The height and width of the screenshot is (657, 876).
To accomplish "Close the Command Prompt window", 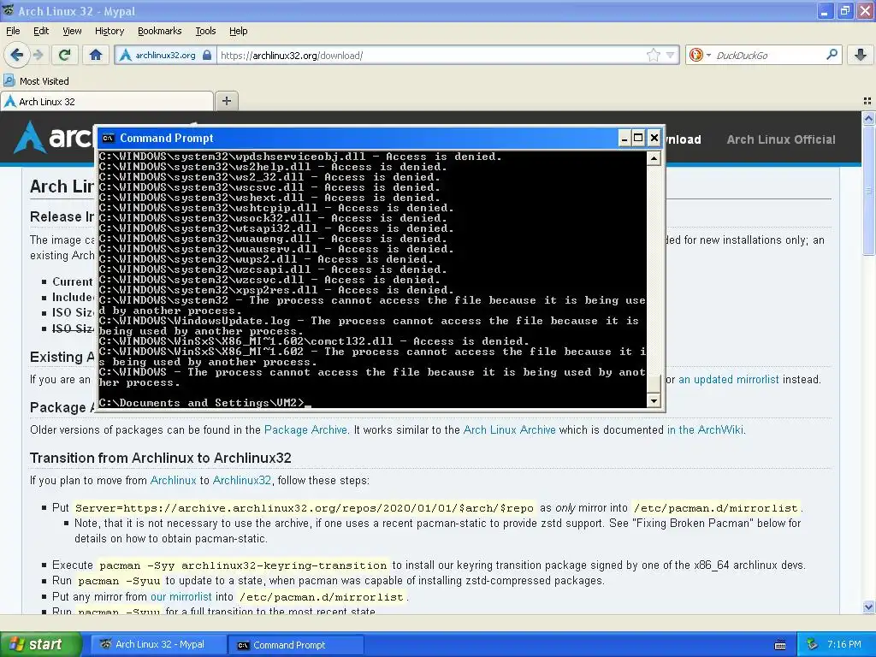I will (654, 138).
